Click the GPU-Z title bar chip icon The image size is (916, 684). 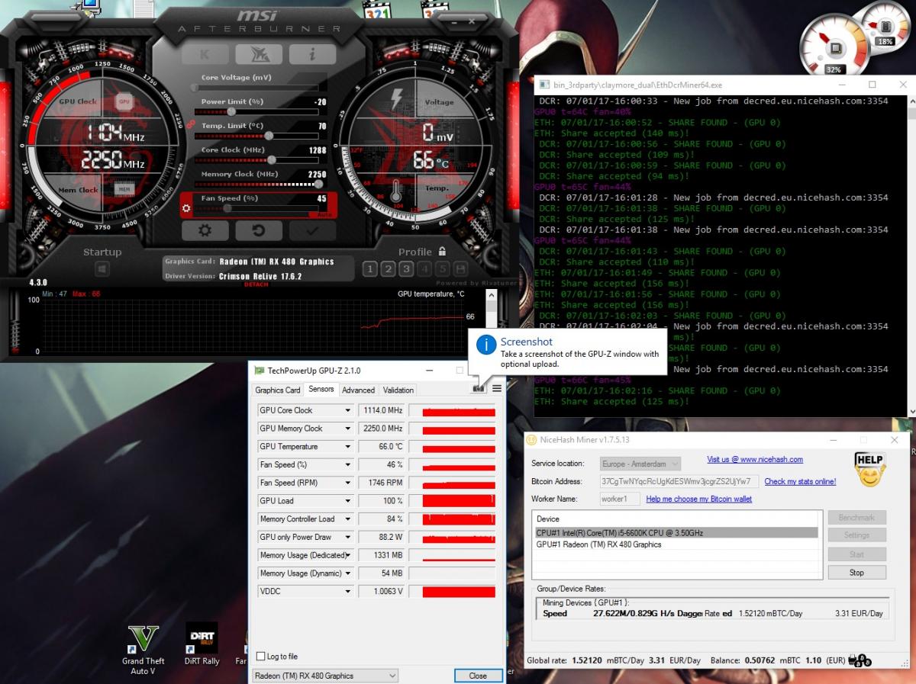pyautogui.click(x=259, y=371)
